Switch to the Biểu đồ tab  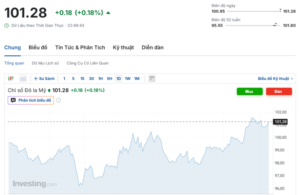[x=38, y=48]
